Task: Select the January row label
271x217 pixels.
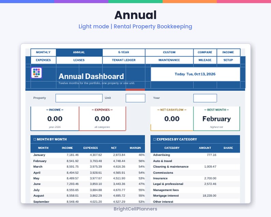Action: click(x=39, y=155)
